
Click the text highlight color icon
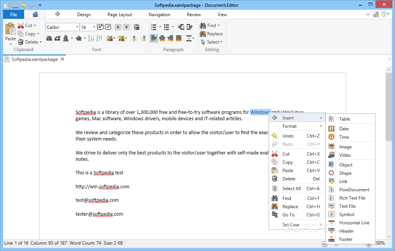pyautogui.click(x=121, y=38)
